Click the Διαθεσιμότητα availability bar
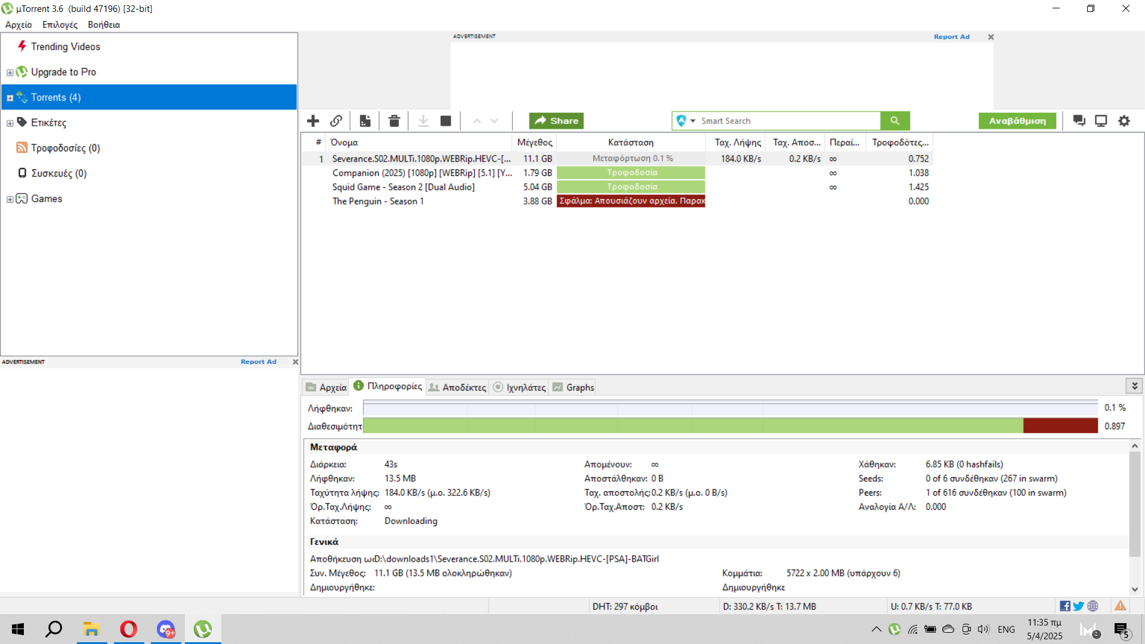The height and width of the screenshot is (644, 1145). [x=731, y=426]
